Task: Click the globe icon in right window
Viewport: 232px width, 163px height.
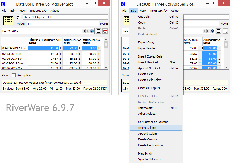Action: (212, 31)
